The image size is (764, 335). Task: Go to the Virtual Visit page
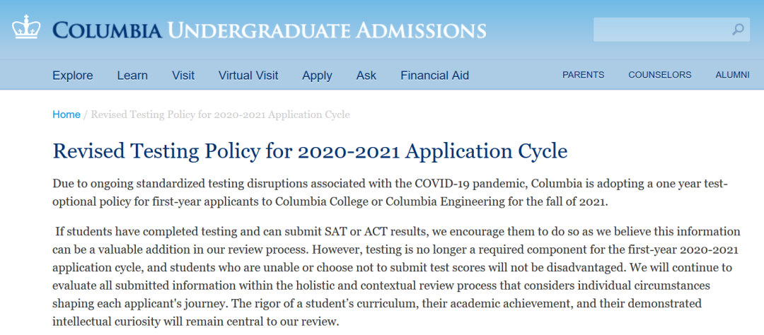[248, 75]
